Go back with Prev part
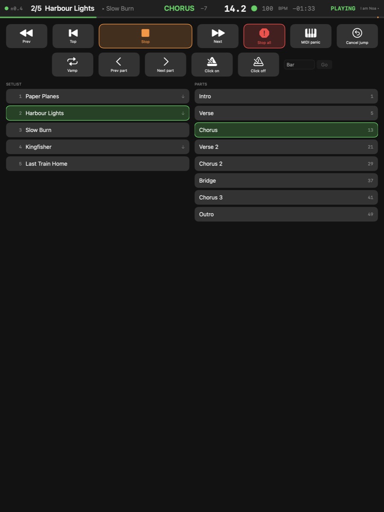The image size is (384, 512). 119,64
